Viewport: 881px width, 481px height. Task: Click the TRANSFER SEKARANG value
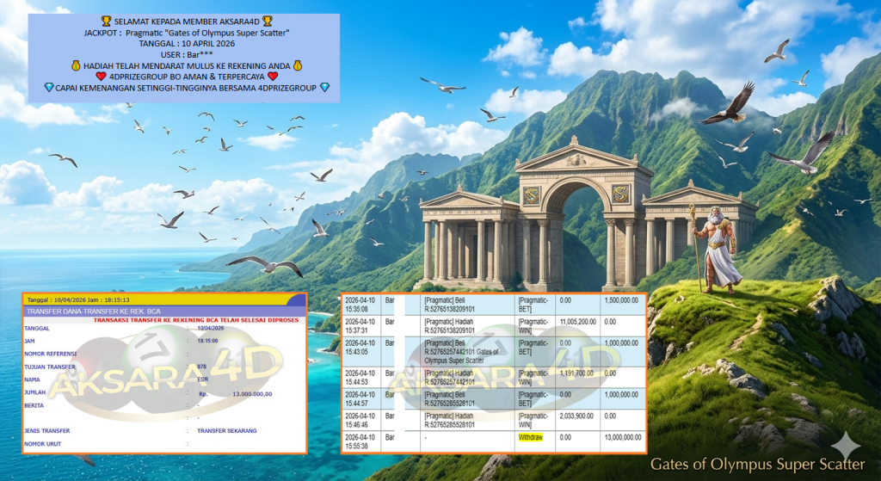point(227,431)
